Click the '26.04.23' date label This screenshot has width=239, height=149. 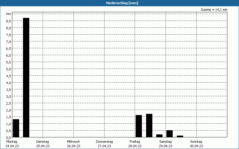[73, 146]
